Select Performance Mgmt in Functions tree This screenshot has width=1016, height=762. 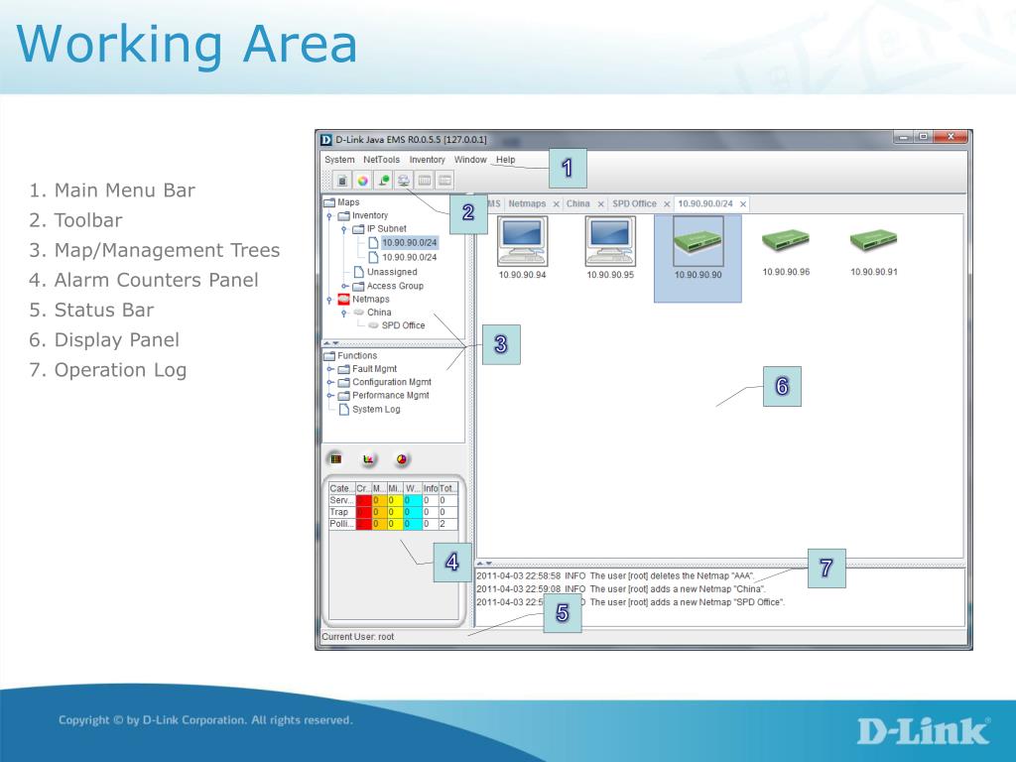(x=391, y=395)
